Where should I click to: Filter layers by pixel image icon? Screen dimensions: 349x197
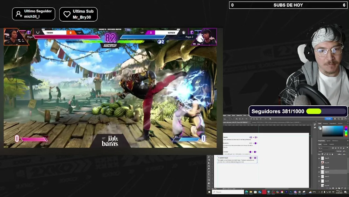(333, 148)
